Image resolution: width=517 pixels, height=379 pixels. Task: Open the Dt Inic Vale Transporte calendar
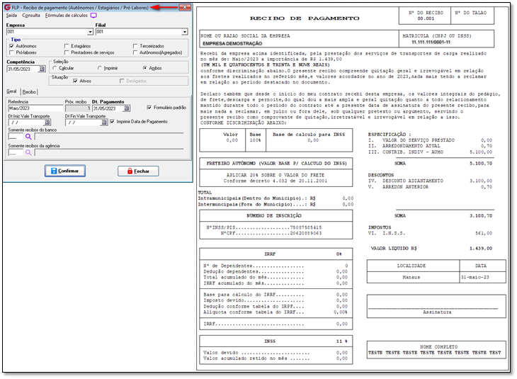pyautogui.click(x=47, y=123)
